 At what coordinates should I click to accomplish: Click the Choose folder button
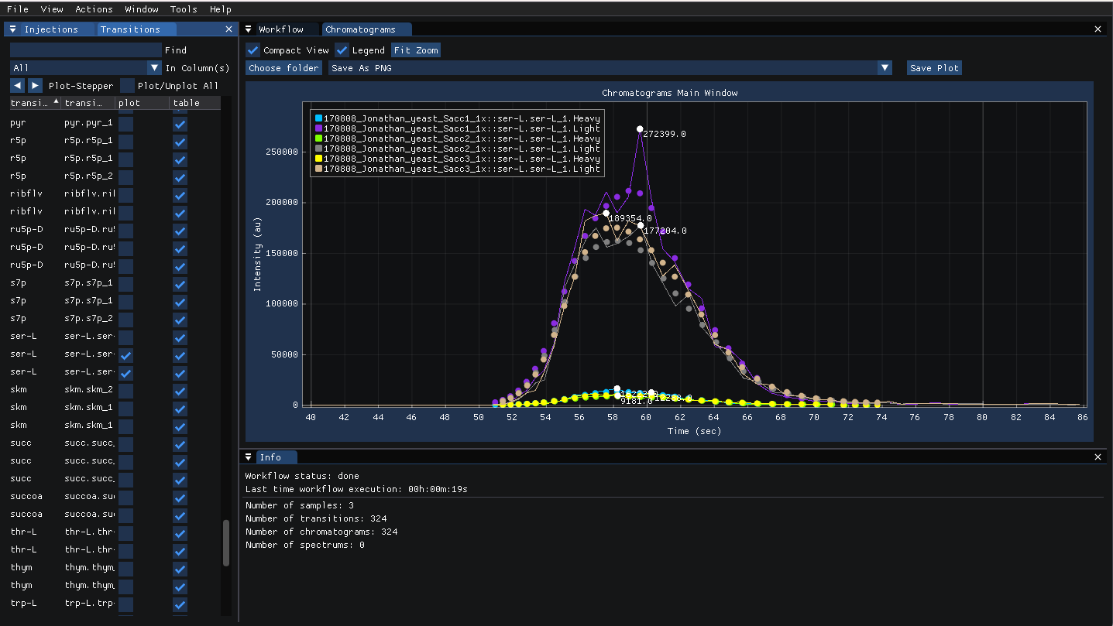click(x=283, y=68)
